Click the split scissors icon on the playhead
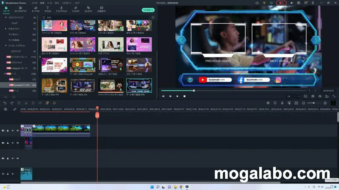 coord(97,115)
